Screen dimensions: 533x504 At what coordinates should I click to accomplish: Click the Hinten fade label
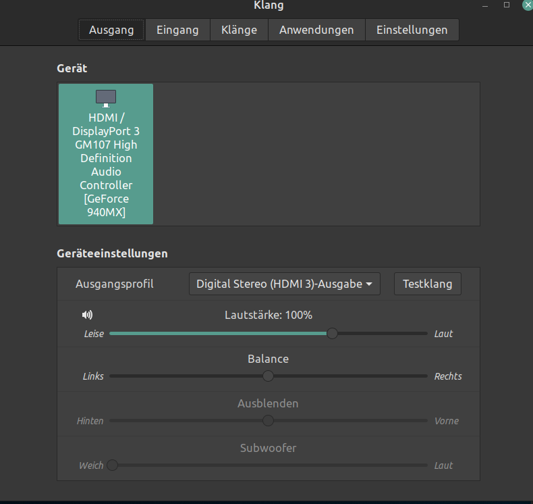(90, 421)
